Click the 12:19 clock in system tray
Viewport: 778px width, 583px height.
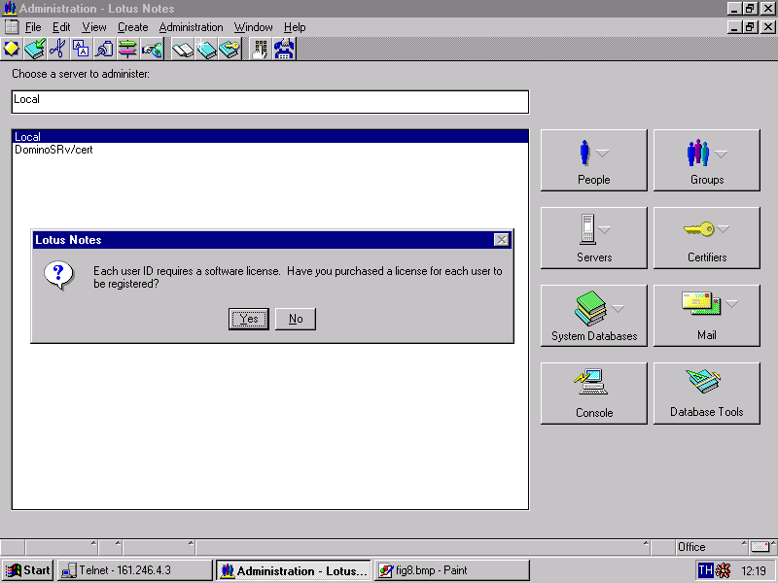753,570
